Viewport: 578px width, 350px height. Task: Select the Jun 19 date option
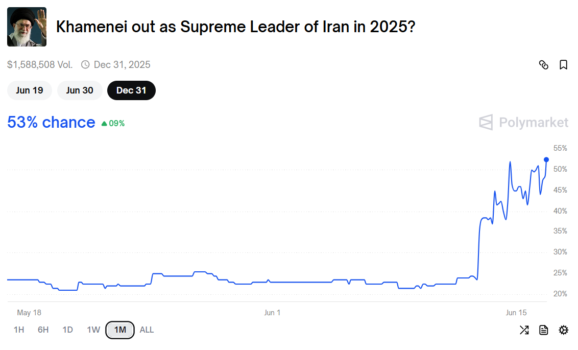[x=30, y=90]
